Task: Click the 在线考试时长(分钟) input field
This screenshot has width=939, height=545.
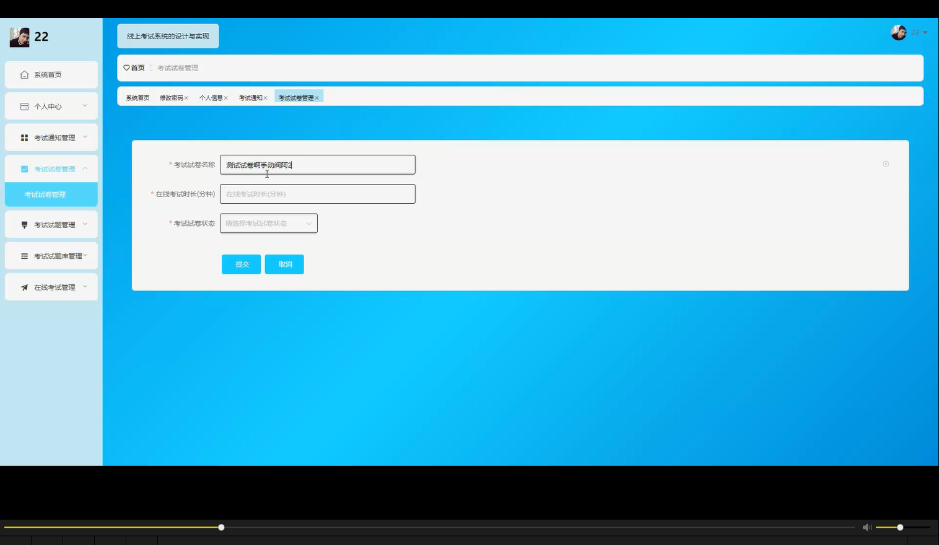Action: coord(318,194)
